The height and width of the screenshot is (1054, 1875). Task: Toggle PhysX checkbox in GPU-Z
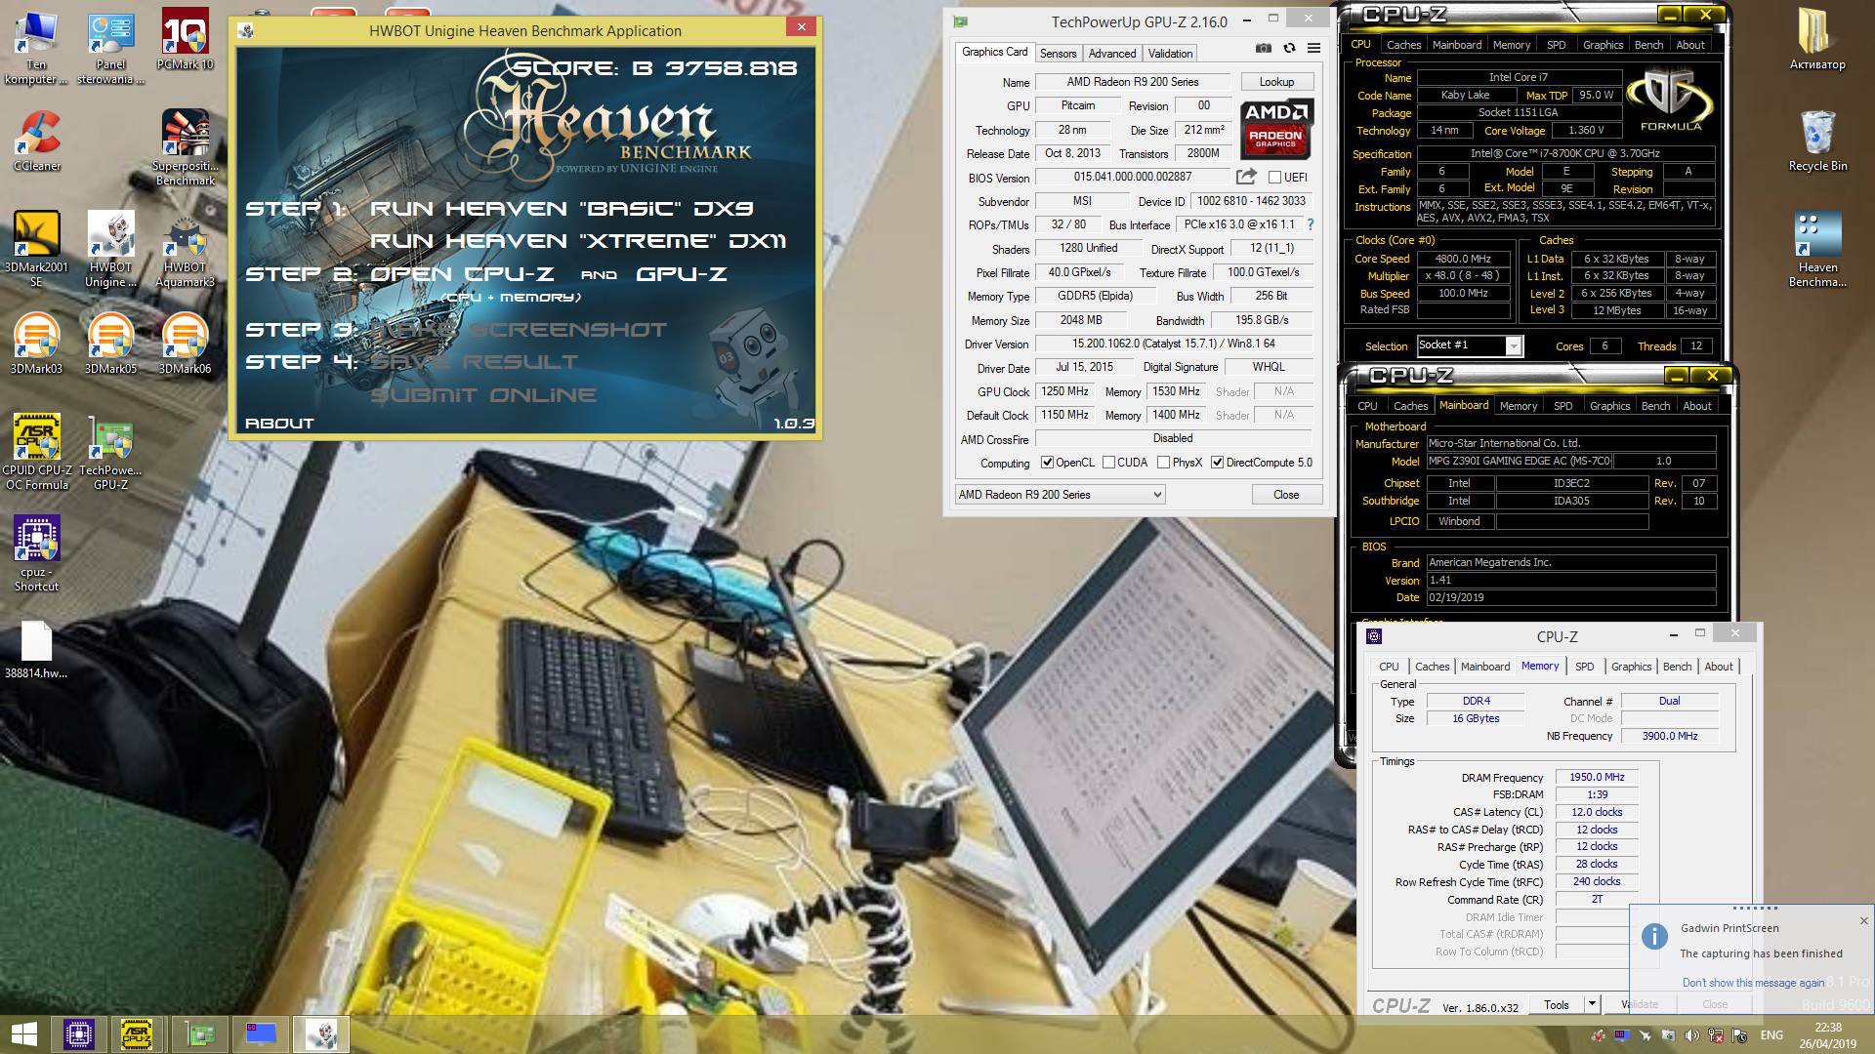pyautogui.click(x=1163, y=463)
